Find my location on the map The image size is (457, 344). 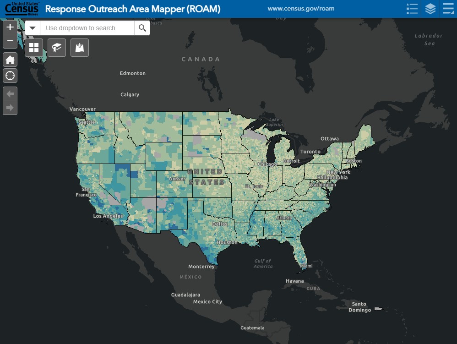pyautogui.click(x=10, y=76)
